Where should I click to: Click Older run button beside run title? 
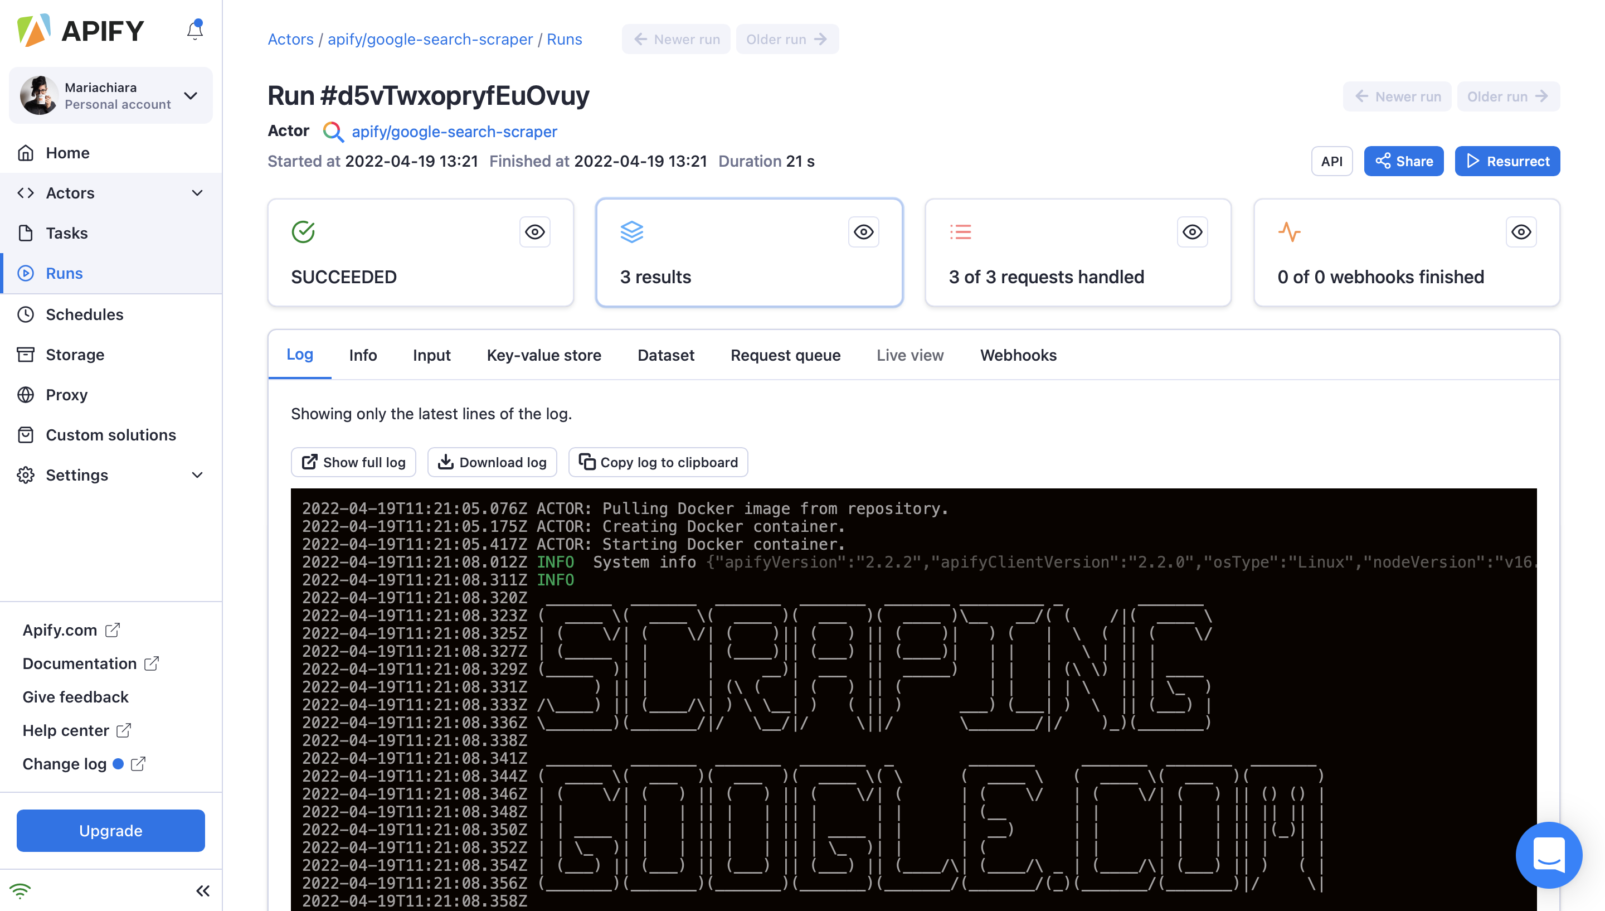(1508, 96)
